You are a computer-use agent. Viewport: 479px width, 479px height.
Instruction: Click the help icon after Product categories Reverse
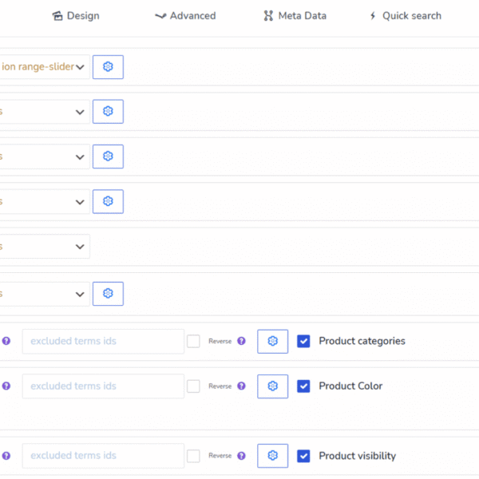(241, 342)
